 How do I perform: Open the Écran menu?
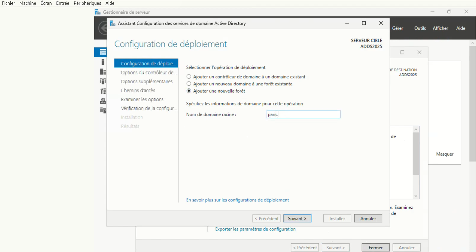pyautogui.click(x=46, y=3)
